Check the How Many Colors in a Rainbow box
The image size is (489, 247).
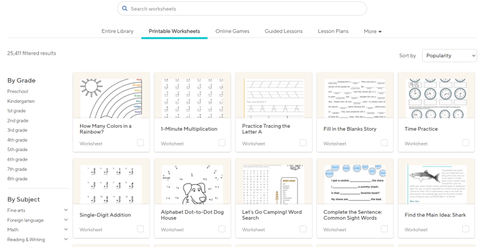click(x=140, y=142)
